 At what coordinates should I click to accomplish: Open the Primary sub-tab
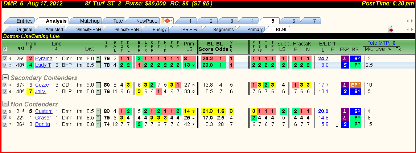[x=255, y=30]
